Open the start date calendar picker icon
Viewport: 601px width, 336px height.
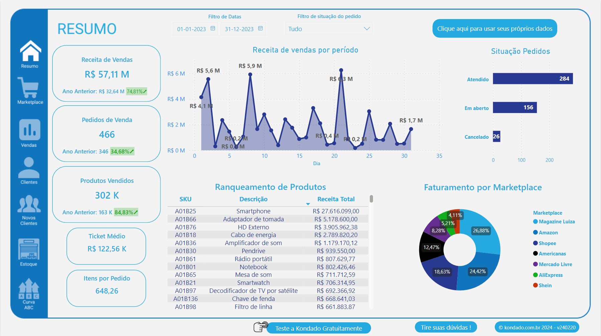point(213,29)
